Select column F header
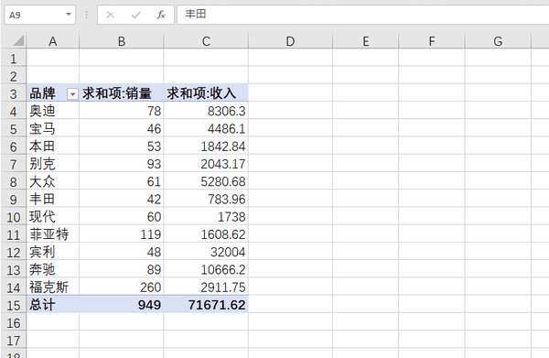 [432, 41]
